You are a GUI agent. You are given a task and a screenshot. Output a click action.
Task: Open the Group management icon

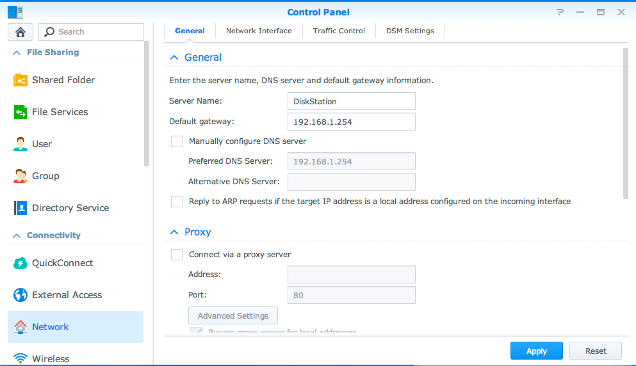pos(20,176)
